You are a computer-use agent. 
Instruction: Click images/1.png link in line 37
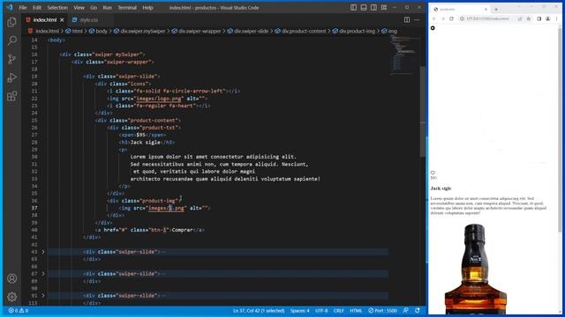click(166, 208)
